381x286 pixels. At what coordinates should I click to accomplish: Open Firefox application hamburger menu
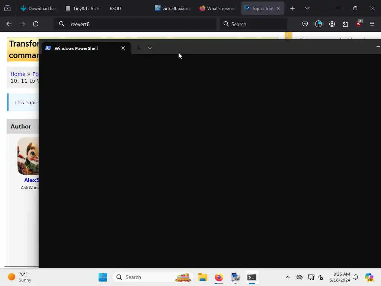click(372, 24)
